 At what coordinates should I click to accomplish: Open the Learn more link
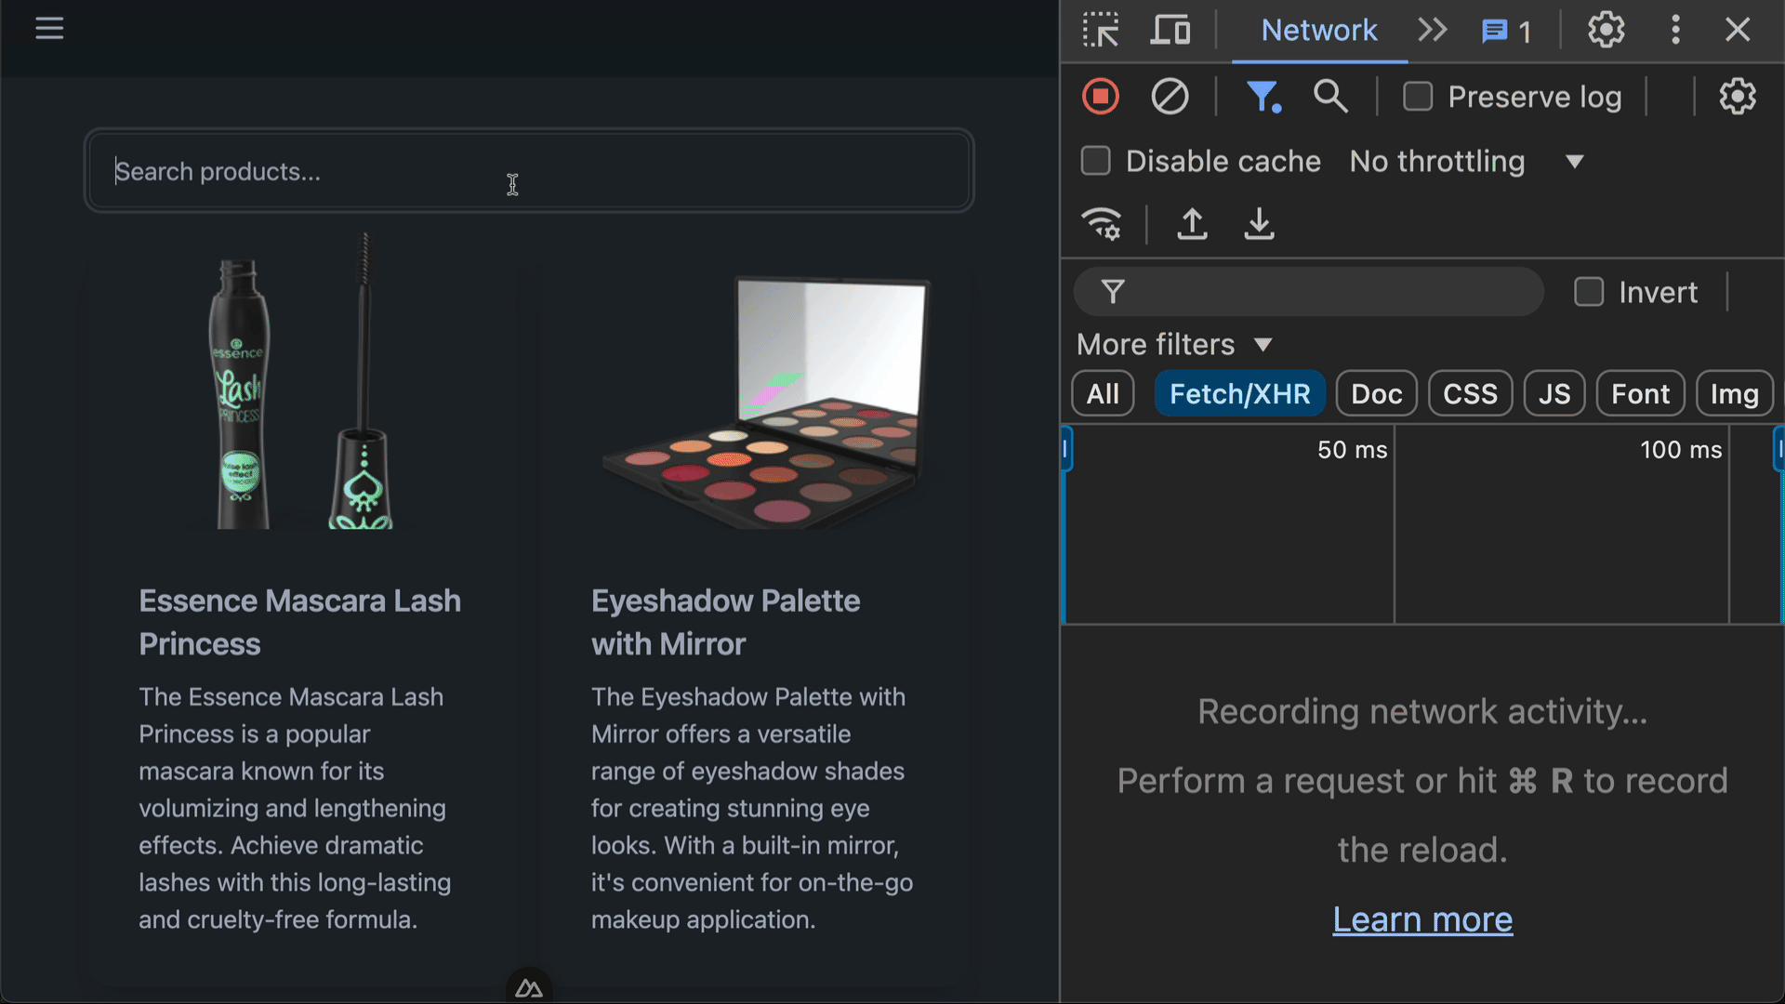coord(1422,919)
